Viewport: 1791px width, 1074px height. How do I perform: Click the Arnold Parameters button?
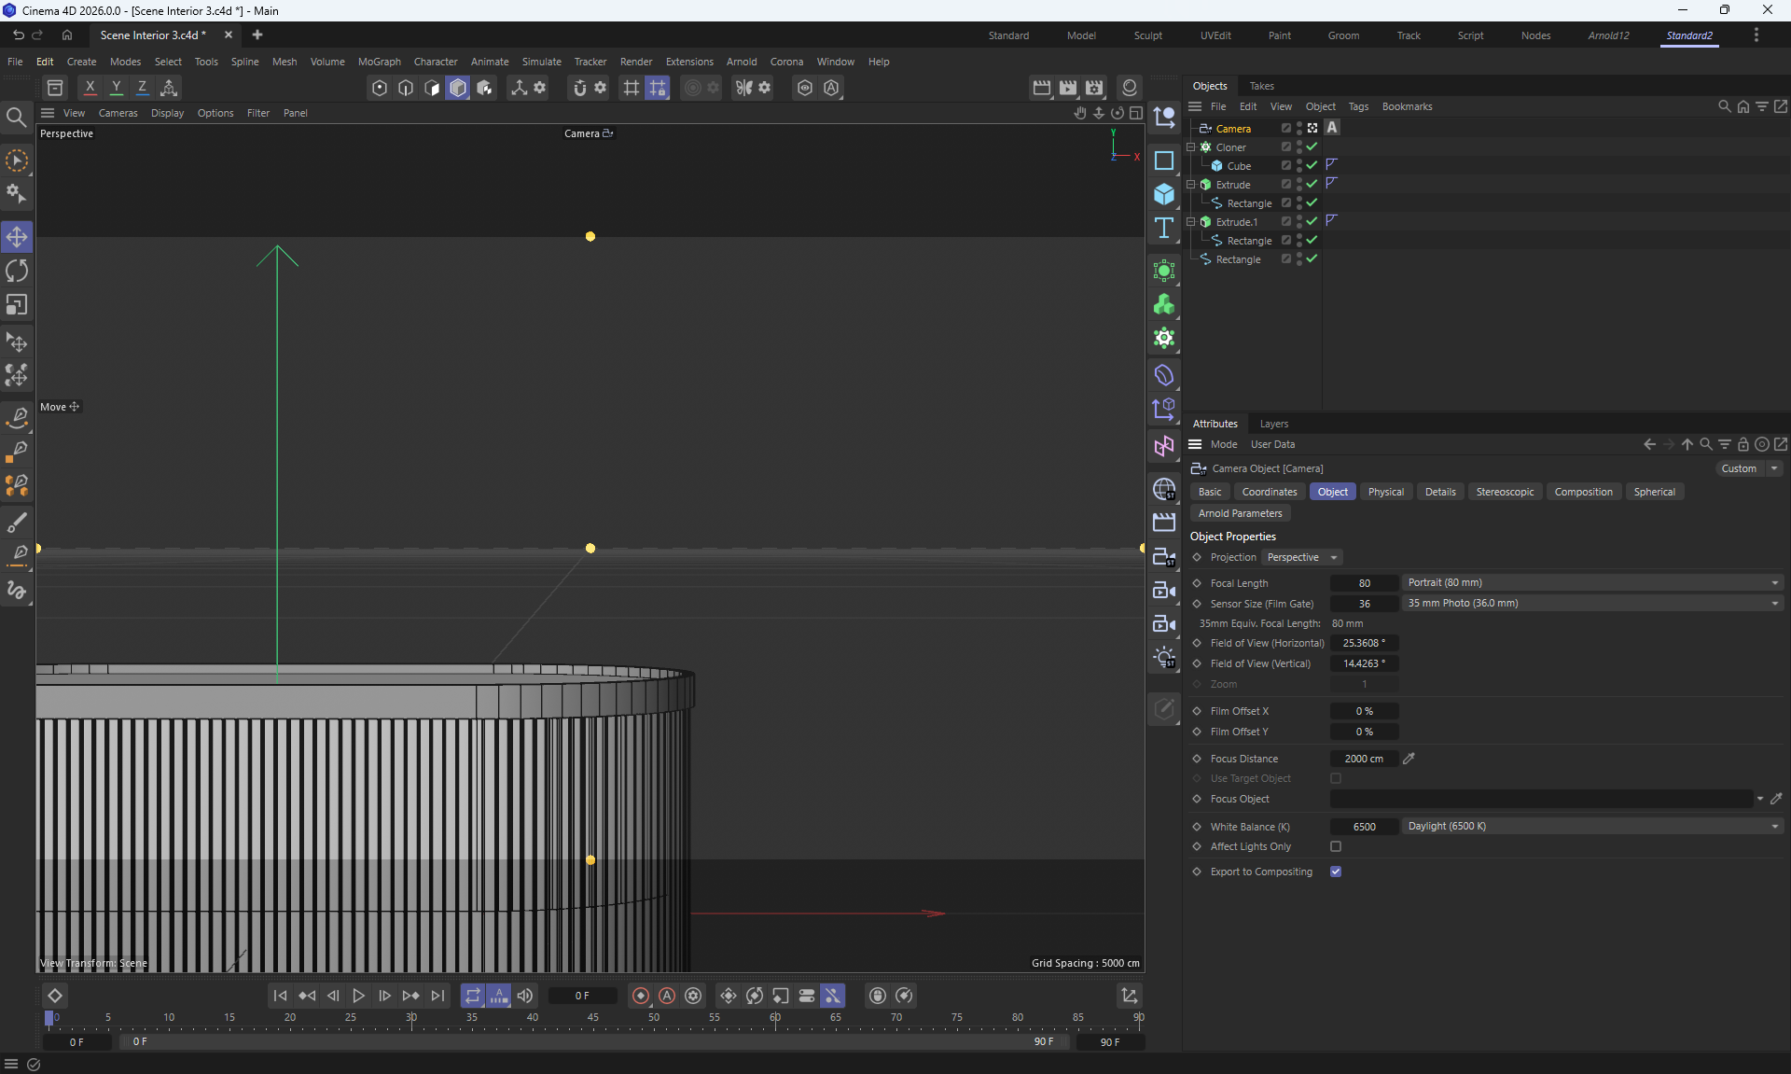(1240, 513)
